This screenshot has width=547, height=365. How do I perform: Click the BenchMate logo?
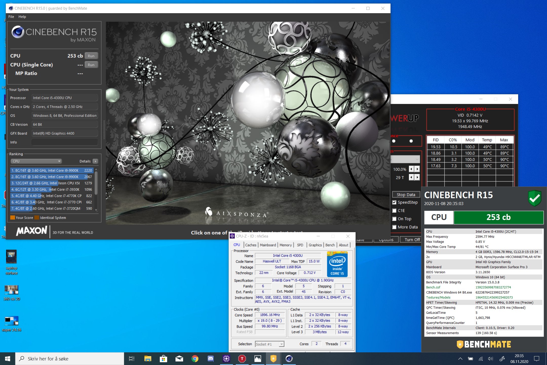click(x=484, y=344)
